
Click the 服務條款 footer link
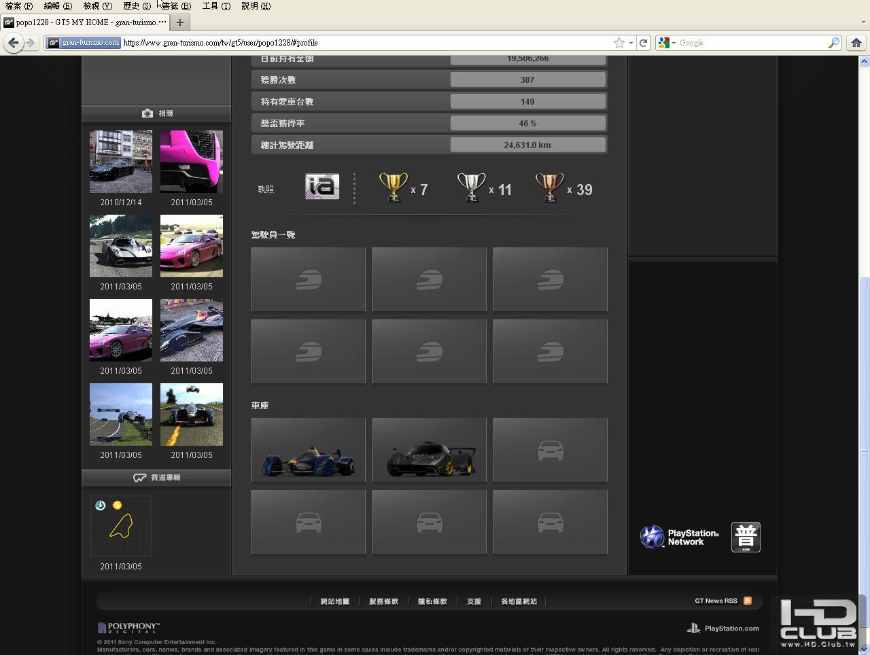(x=383, y=601)
